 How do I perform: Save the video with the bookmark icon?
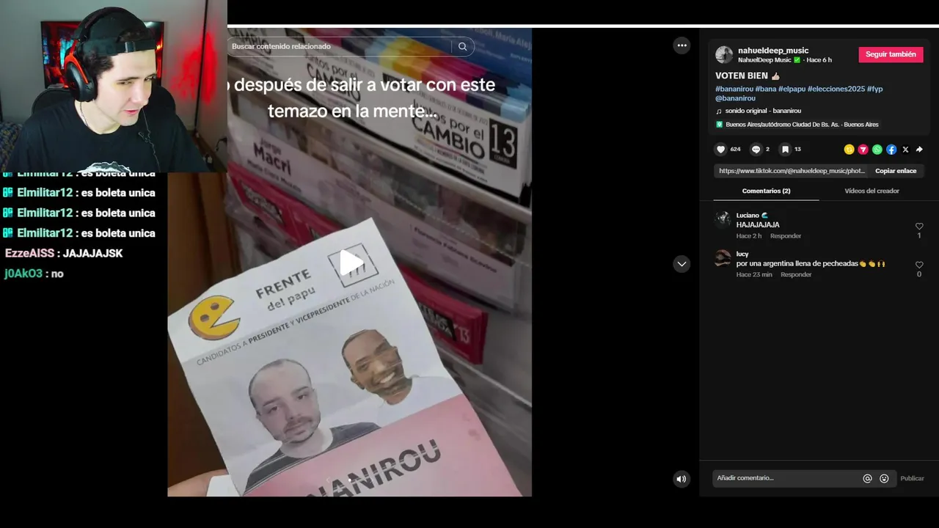click(785, 150)
